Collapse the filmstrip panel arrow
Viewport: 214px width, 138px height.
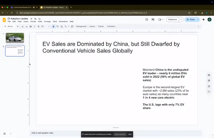click(11, 134)
